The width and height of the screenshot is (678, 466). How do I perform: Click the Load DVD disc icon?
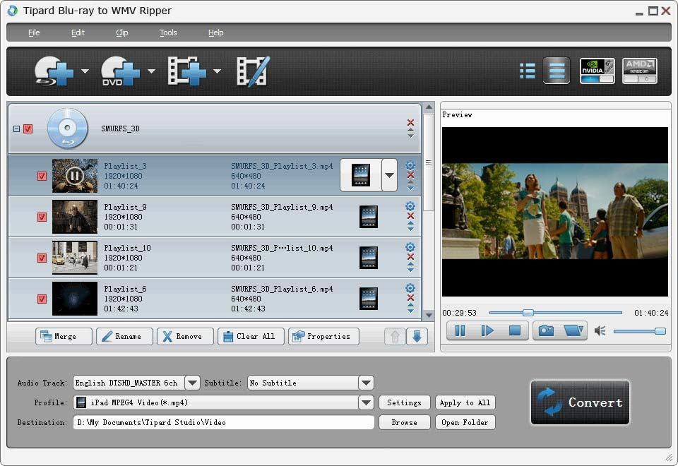point(120,71)
